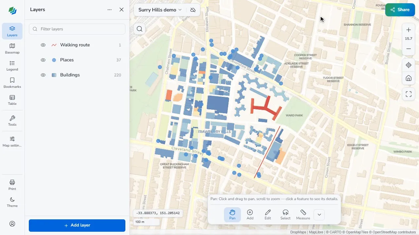Click the Walking route line symbol
This screenshot has width=419, height=235.
coord(54,45)
